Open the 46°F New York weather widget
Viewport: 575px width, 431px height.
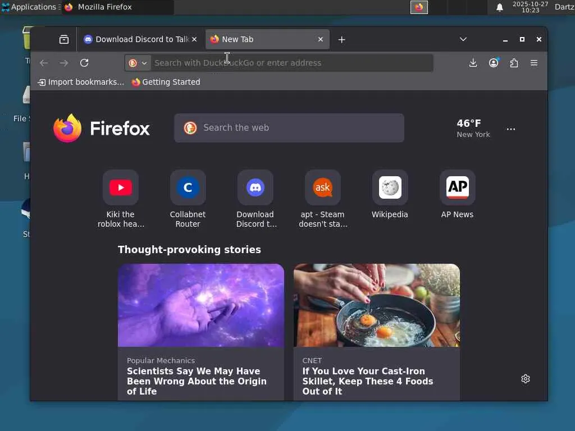pos(473,129)
